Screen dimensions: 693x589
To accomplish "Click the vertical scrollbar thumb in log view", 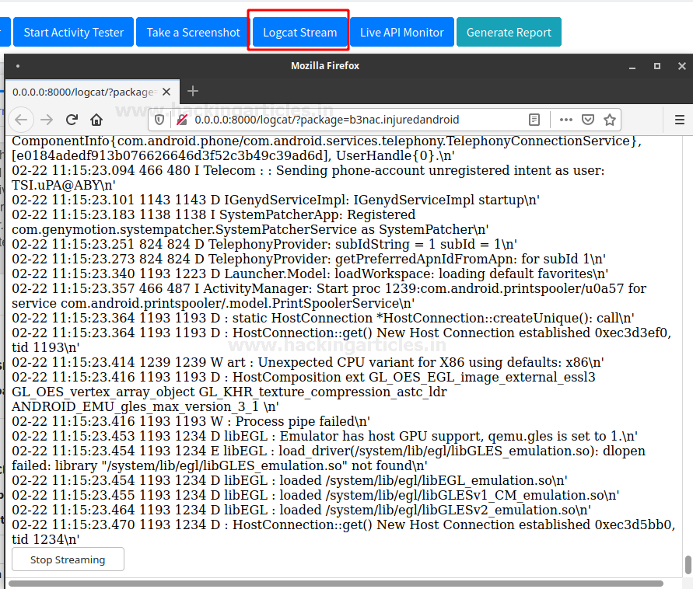I will click(688, 563).
